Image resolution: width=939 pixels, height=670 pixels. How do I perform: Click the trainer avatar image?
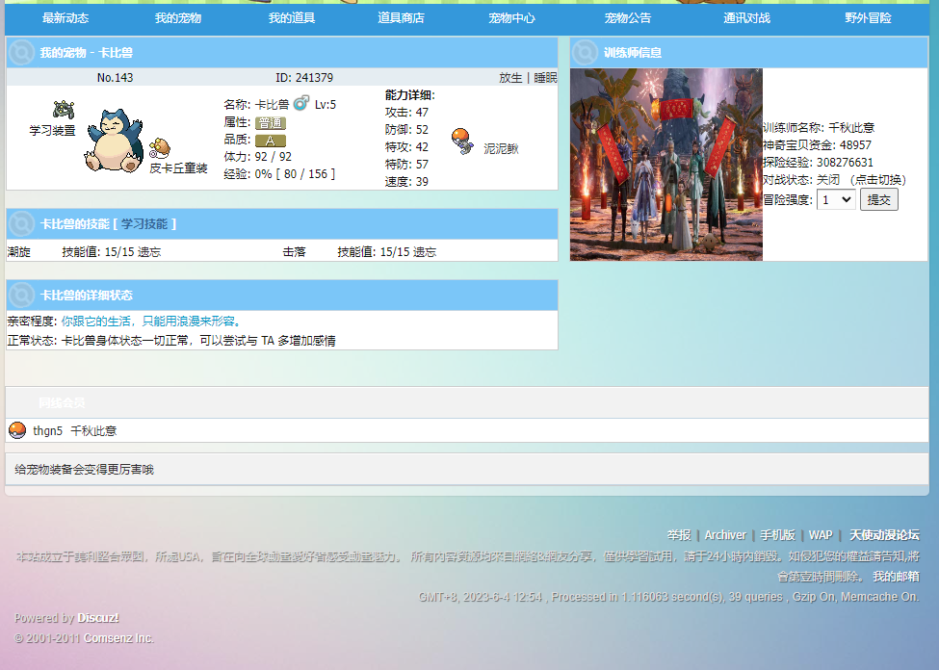665,165
